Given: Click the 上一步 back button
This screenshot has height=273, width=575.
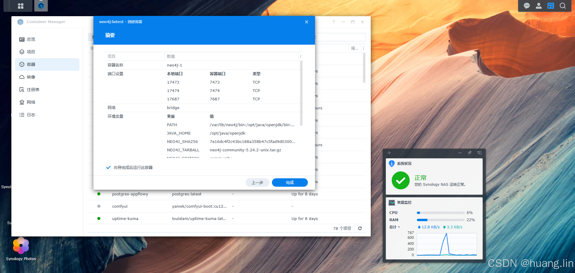Looking at the screenshot, I should pyautogui.click(x=257, y=182).
